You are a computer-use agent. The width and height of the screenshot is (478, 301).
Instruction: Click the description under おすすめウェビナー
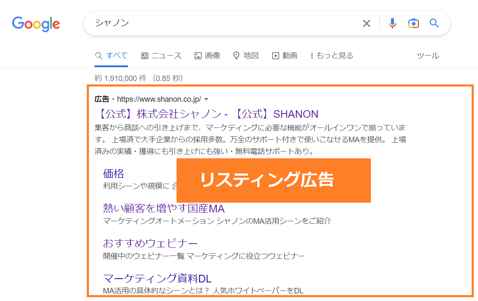coord(204,256)
